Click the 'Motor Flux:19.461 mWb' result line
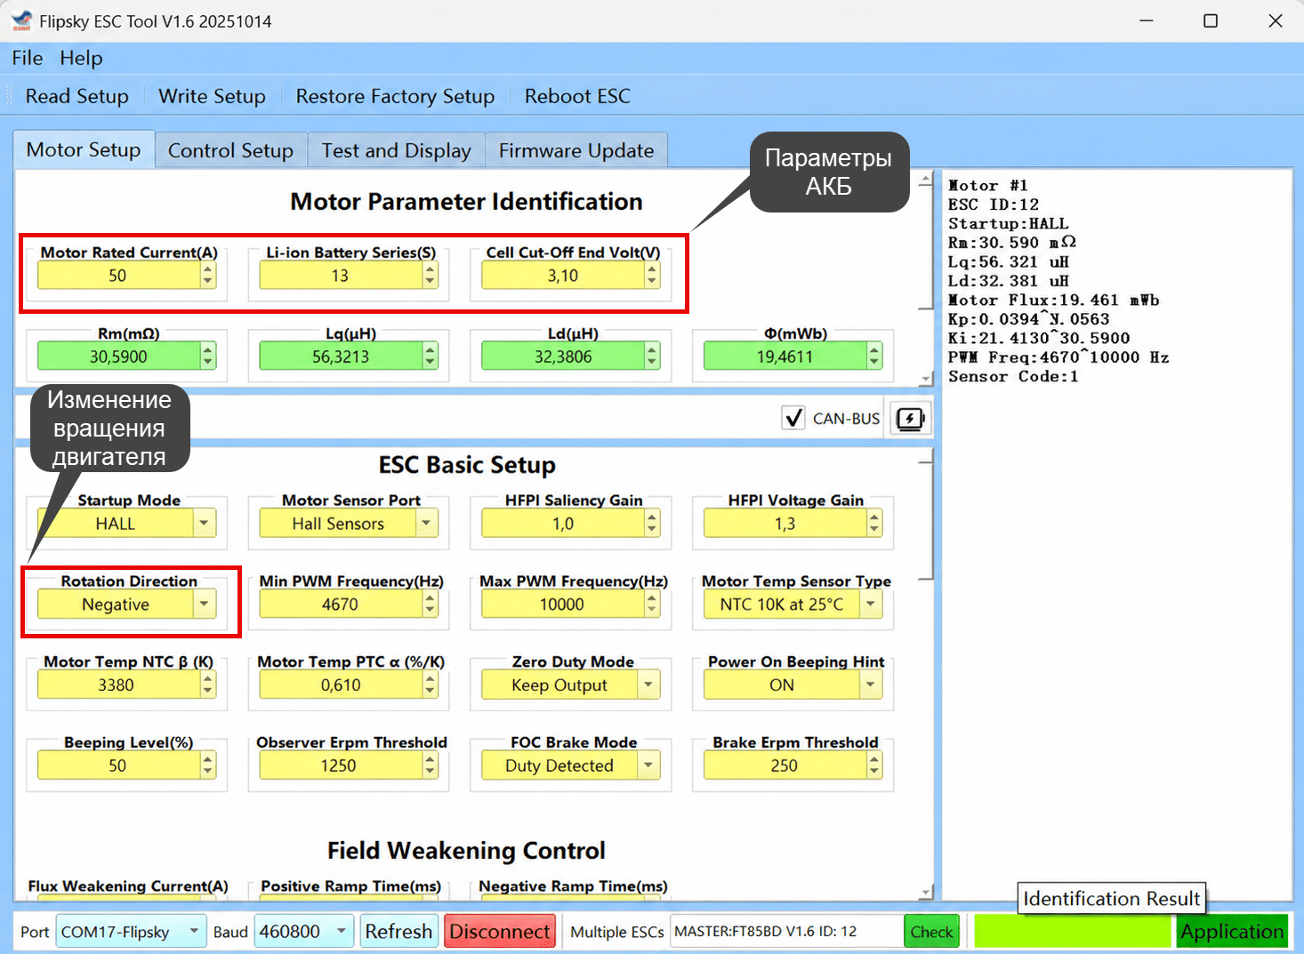1304x954 pixels. point(1053,300)
